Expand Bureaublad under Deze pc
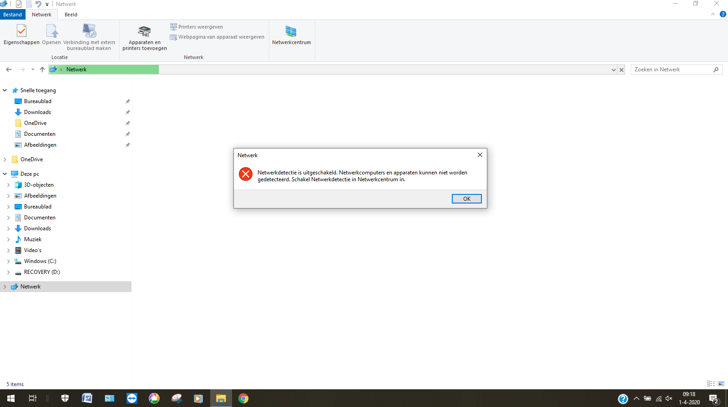Viewport: 728px width, 407px height. point(9,207)
